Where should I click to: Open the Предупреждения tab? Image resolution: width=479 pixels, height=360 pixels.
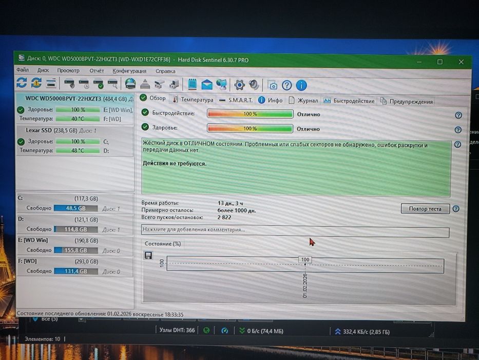tap(406, 102)
